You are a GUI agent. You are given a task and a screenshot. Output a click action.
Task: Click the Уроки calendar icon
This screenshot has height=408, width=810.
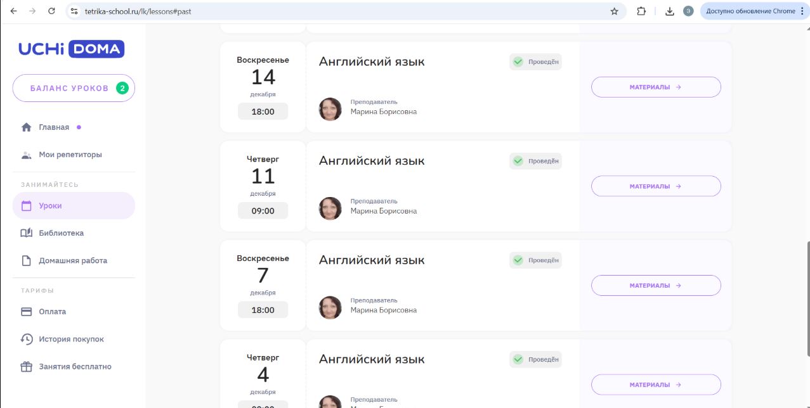tap(27, 206)
